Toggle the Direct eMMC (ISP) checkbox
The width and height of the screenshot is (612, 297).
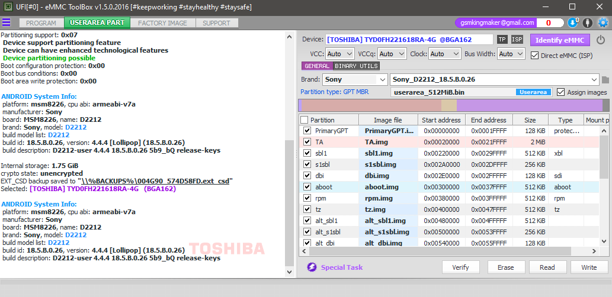pos(535,56)
